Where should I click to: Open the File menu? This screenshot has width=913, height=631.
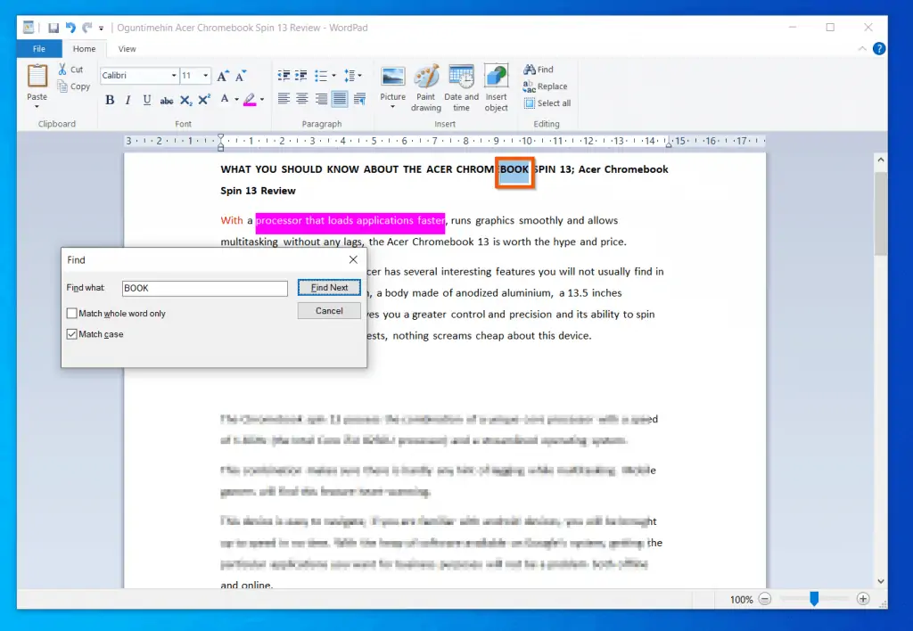(39, 49)
